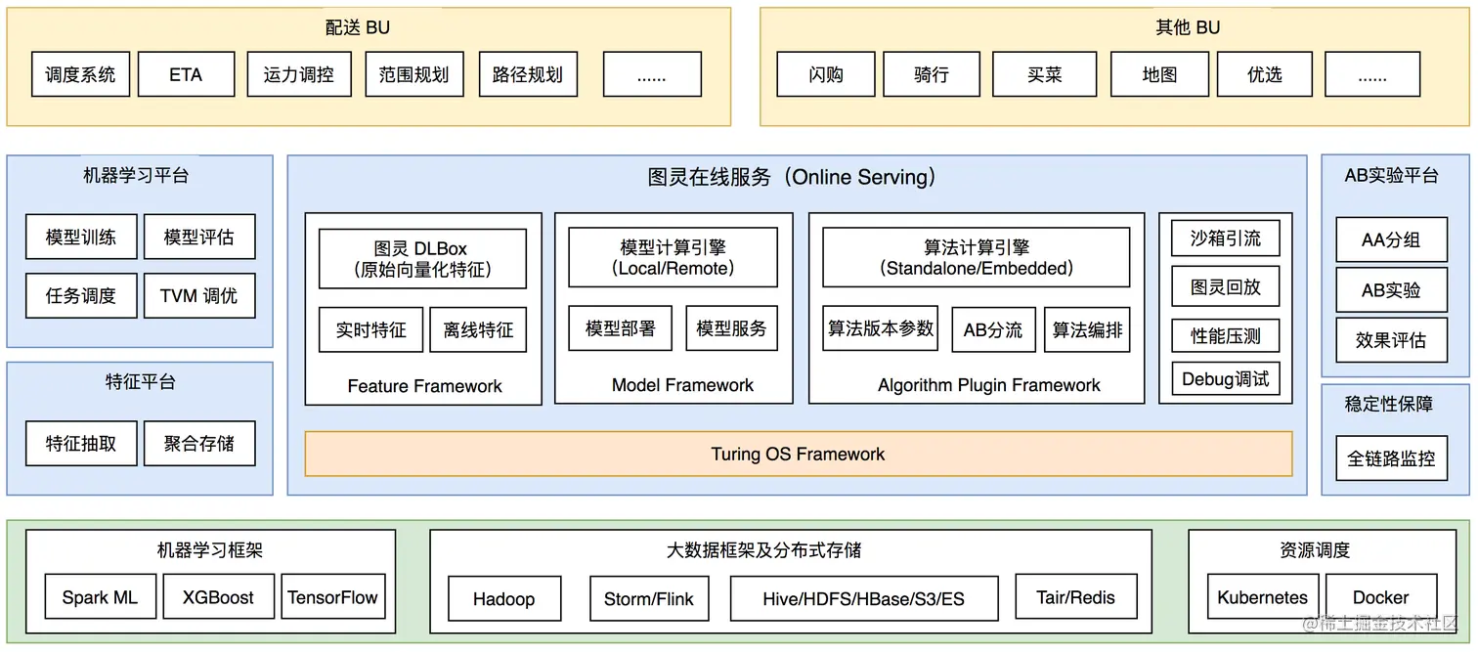Open the 图灵 DLBox feature block

point(421,256)
